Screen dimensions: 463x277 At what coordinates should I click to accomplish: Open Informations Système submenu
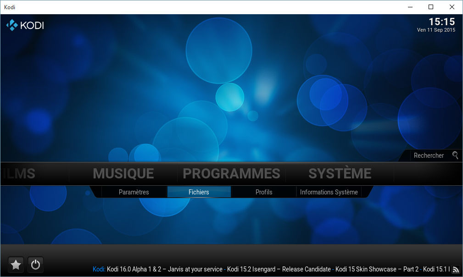[329, 192]
